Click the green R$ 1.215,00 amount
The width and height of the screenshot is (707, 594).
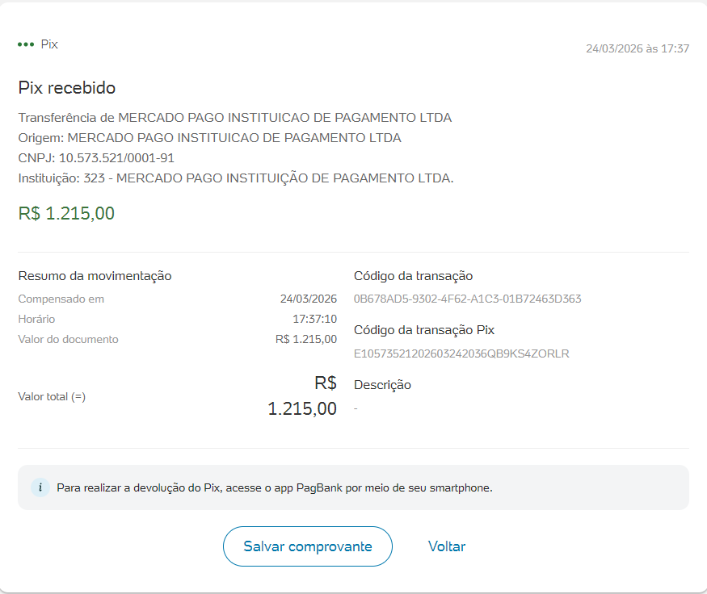click(x=66, y=214)
